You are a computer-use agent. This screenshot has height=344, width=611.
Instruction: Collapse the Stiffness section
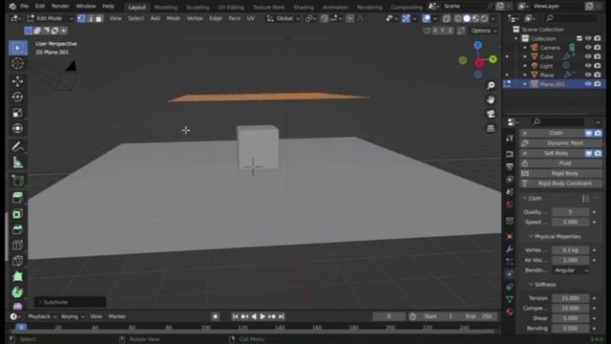tap(531, 285)
